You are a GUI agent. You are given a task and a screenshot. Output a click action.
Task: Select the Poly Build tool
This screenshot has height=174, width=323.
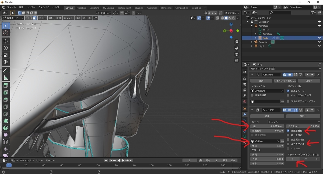(x=6, y=121)
